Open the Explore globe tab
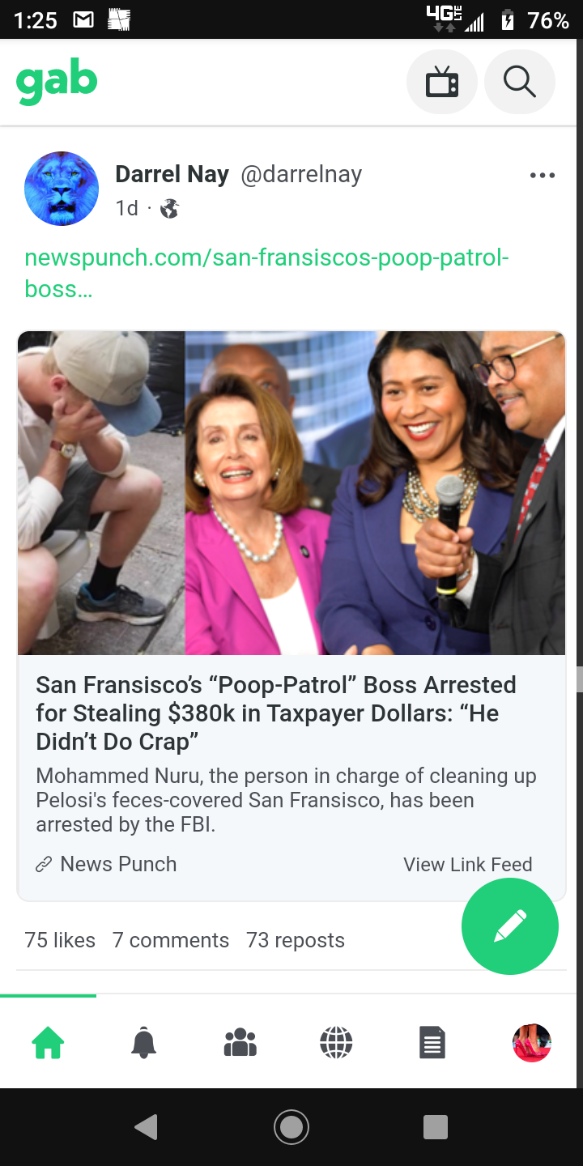583x1166 pixels. [336, 1042]
